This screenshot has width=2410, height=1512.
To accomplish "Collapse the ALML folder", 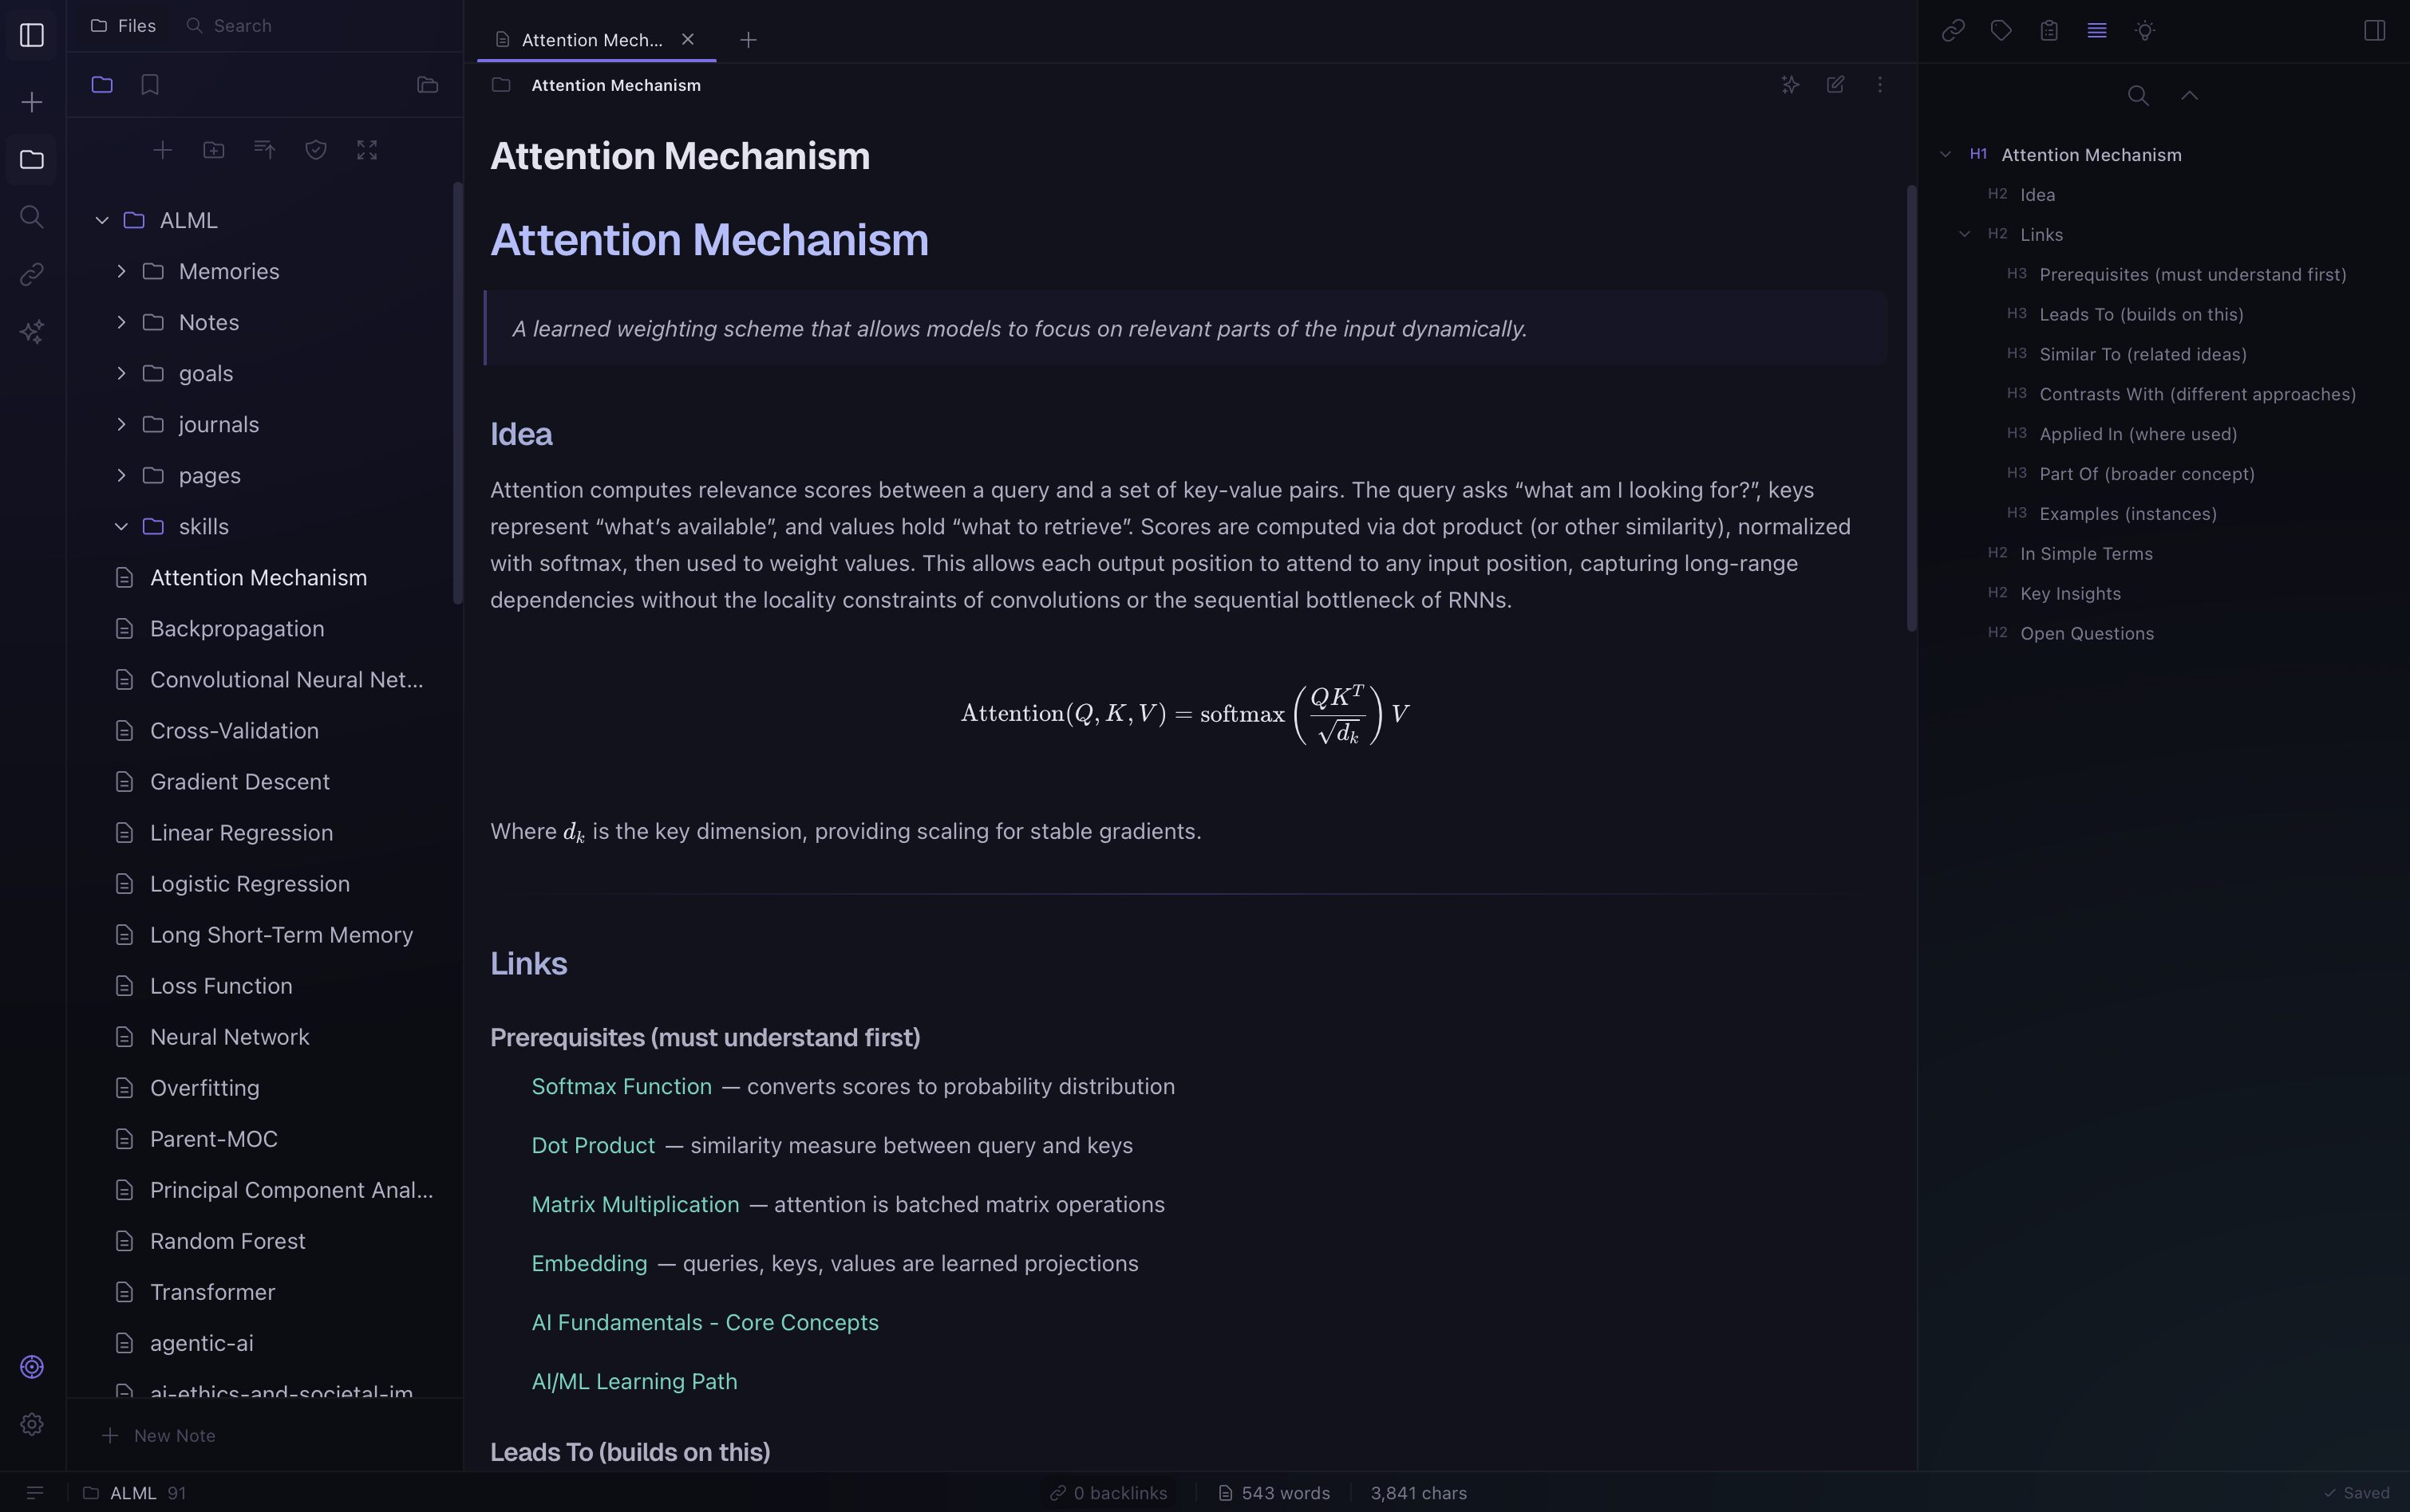I will pos(101,220).
